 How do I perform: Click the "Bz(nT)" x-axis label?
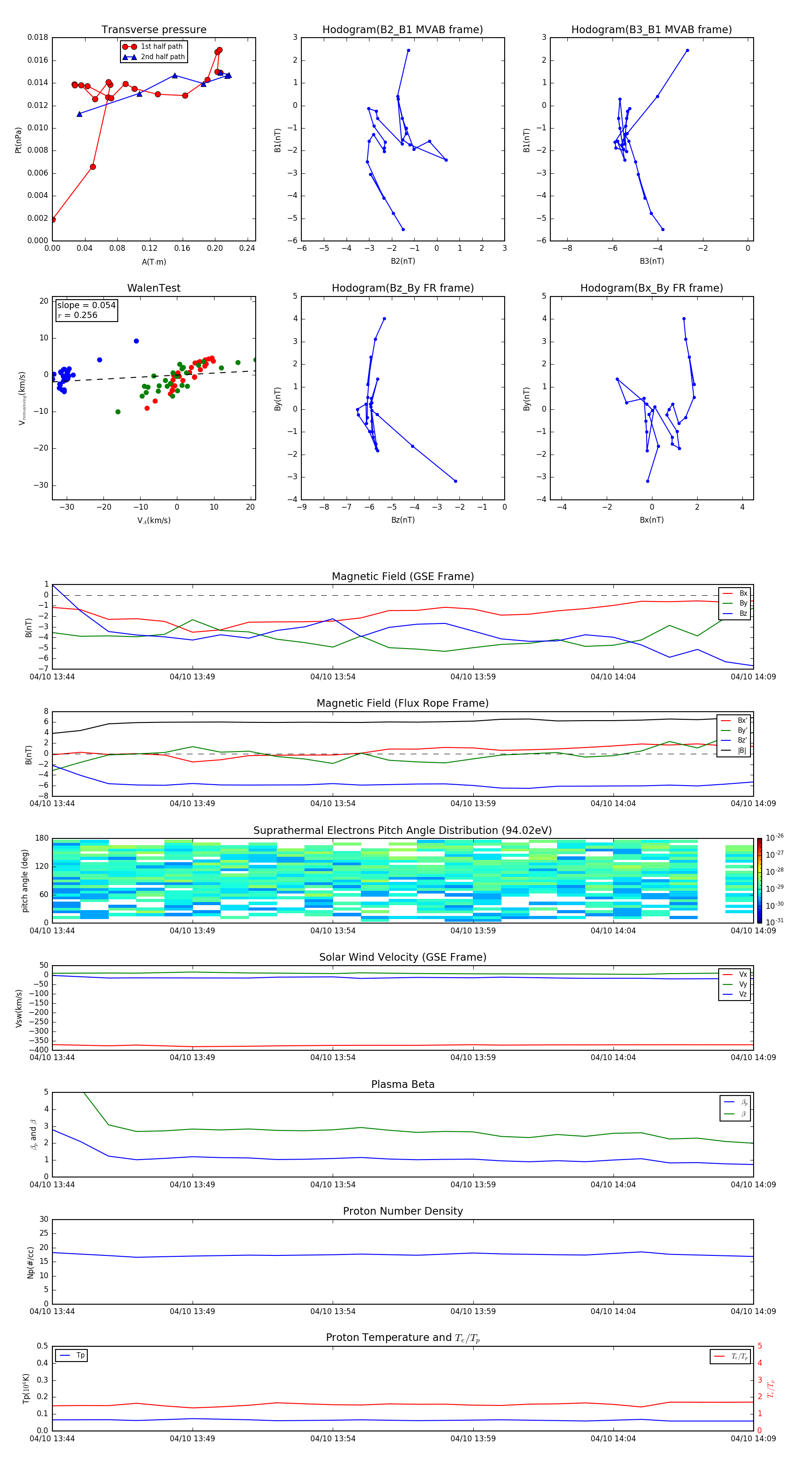(x=403, y=520)
